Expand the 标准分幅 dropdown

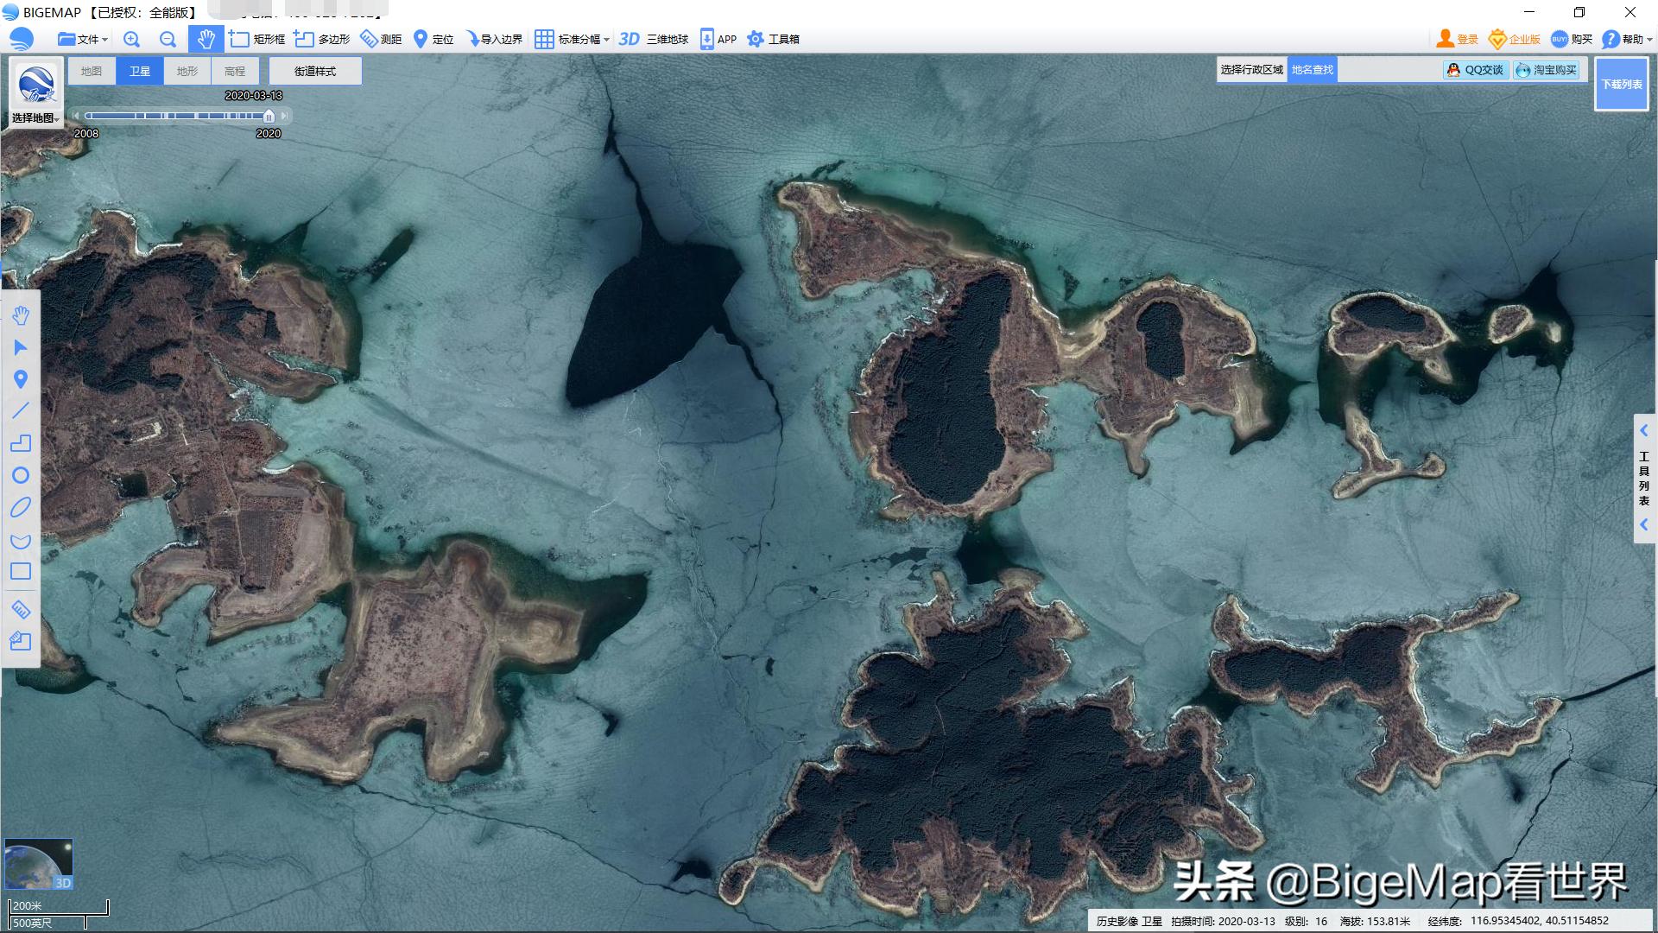572,39
